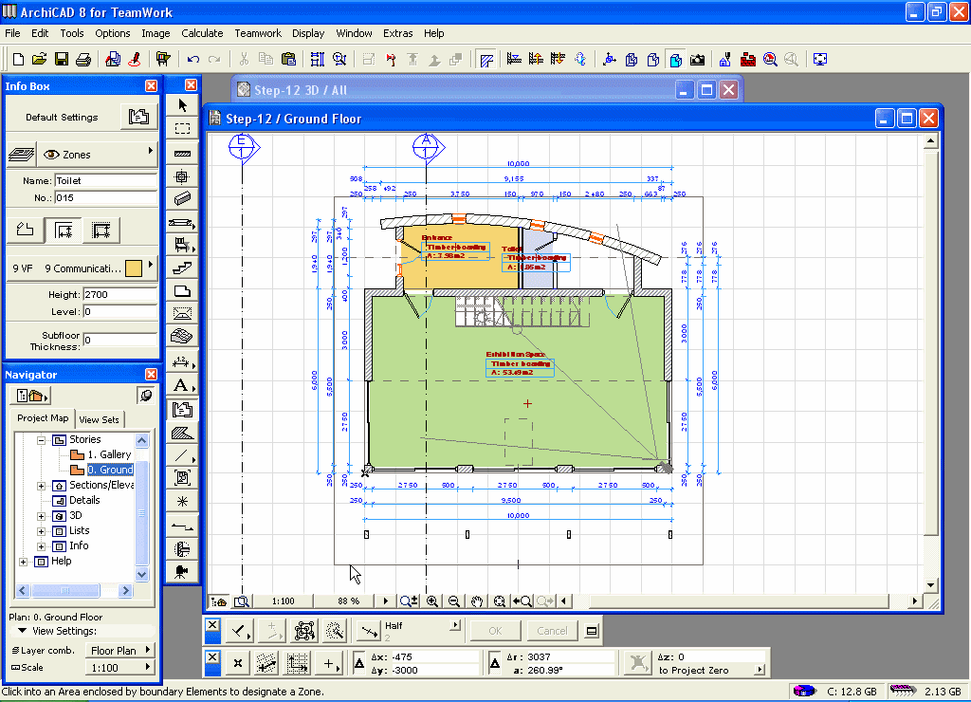Open the Teamwork menu
Viewport: 971px width, 702px height.
[258, 33]
